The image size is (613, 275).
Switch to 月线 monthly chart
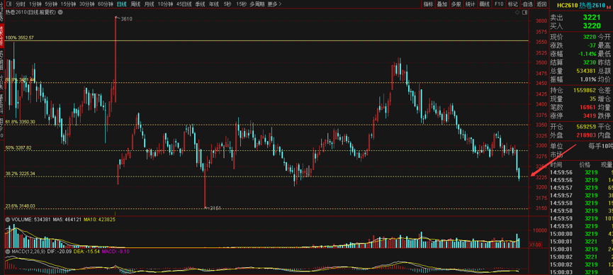(x=149, y=4)
